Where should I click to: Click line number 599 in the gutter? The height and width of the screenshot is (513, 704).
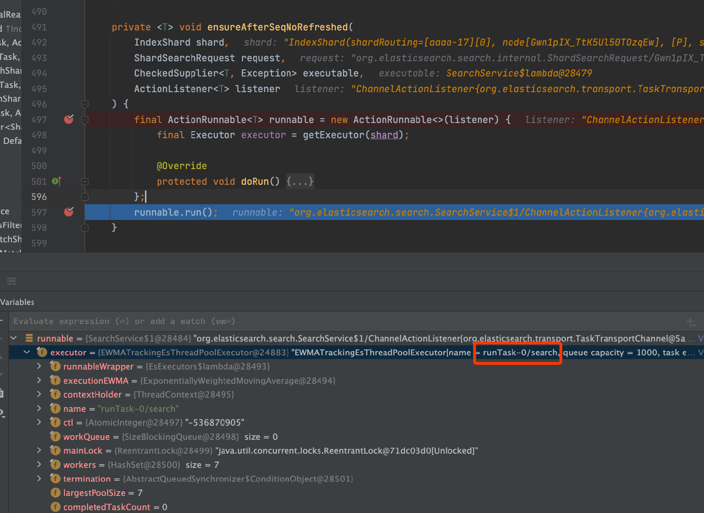pos(39,243)
